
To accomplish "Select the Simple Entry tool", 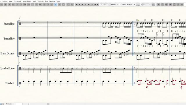I will pyautogui.click(x=17, y=5).
